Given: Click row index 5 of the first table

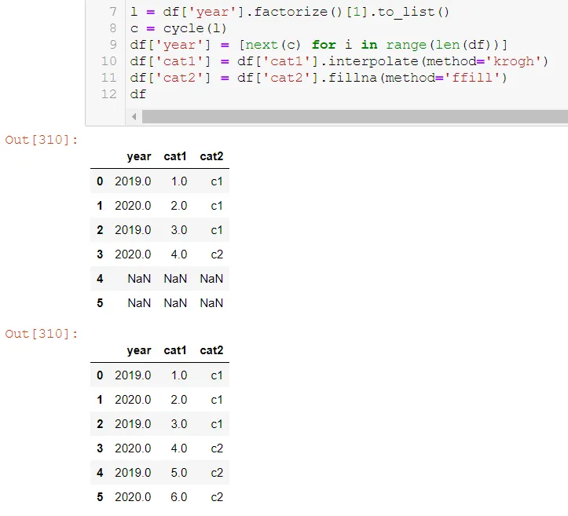Looking at the screenshot, I should 100,302.
